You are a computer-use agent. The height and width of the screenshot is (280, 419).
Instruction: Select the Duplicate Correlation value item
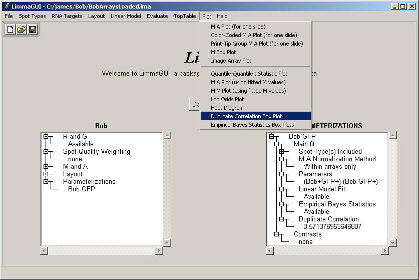332,226
